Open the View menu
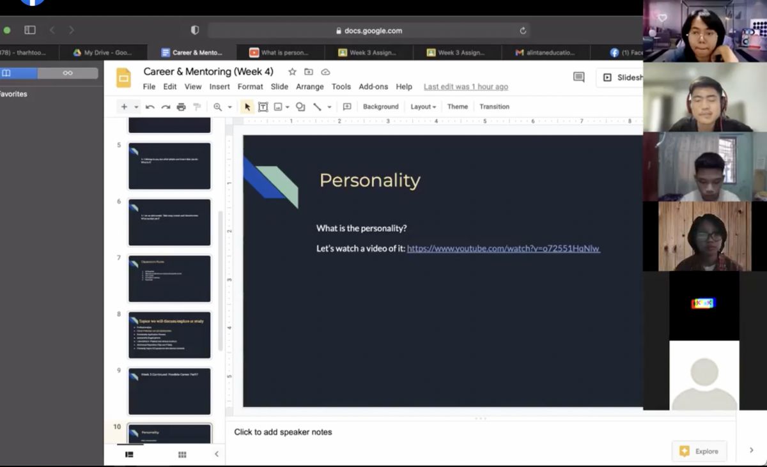This screenshot has height=467, width=767. click(x=193, y=87)
